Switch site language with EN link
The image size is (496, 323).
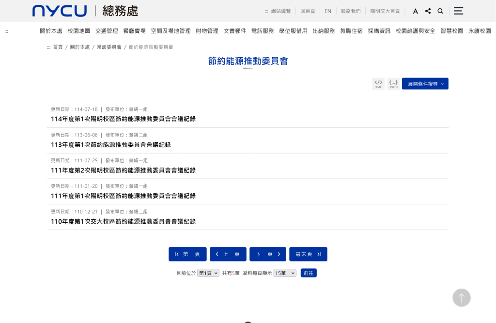coord(328,11)
